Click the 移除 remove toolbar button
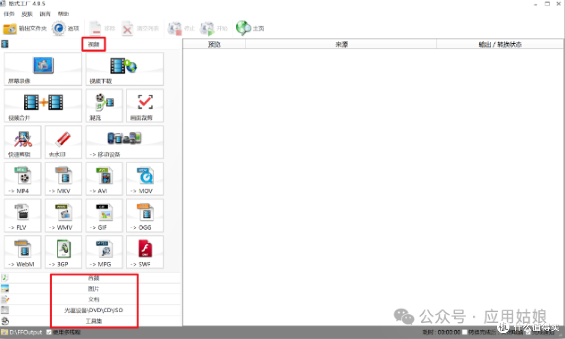The height and width of the screenshot is (339, 565). [x=103, y=28]
